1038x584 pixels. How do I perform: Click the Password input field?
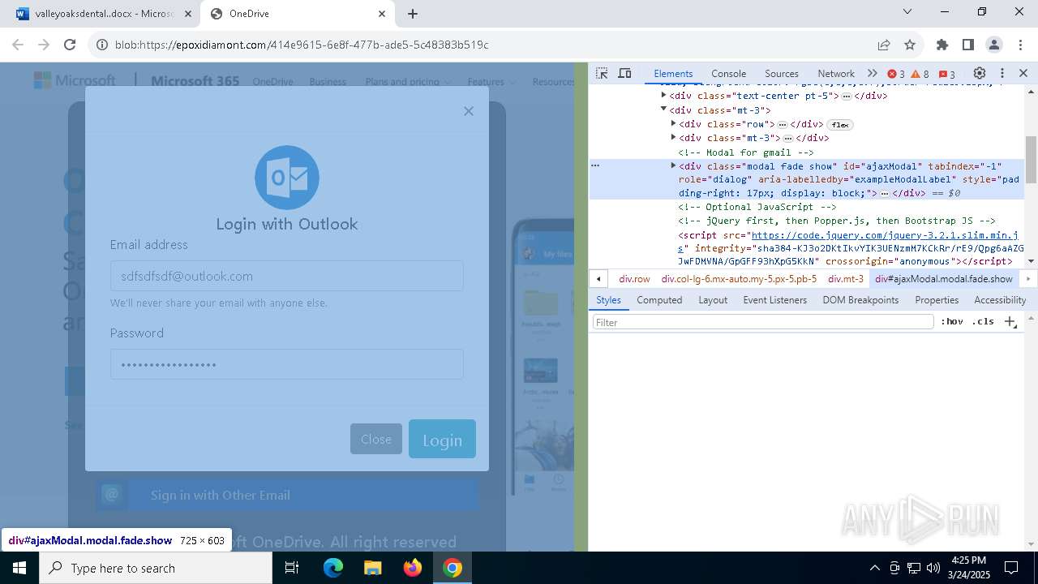287,364
